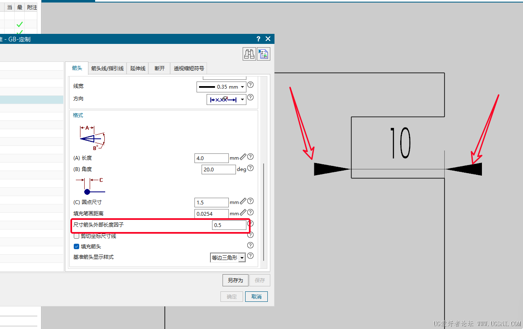
Task: Open help icon for (B) 角度
Action: (x=251, y=168)
